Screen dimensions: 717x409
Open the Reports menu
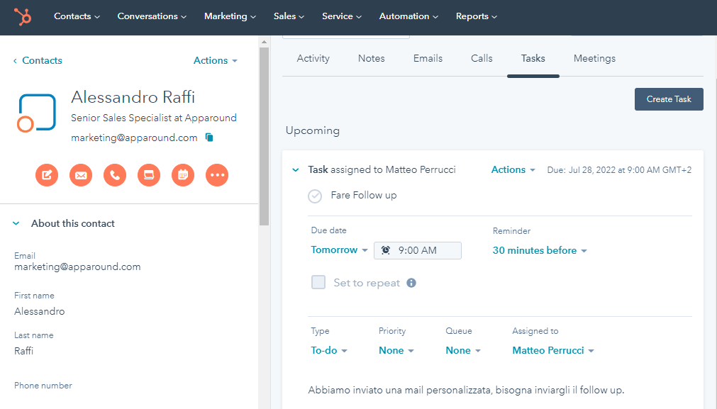point(476,16)
